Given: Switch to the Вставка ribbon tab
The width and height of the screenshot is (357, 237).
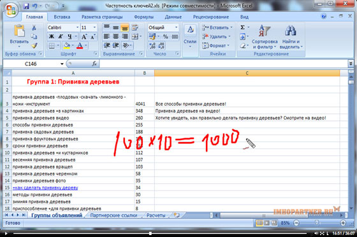Looking at the screenshot, I should (62, 17).
